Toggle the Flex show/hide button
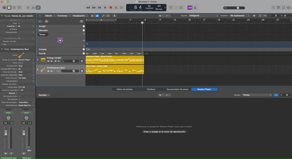The height and width of the screenshot is (159, 292). [108, 16]
